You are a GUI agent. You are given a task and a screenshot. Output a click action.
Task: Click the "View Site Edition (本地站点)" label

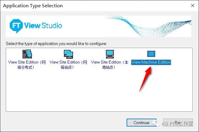110,64
